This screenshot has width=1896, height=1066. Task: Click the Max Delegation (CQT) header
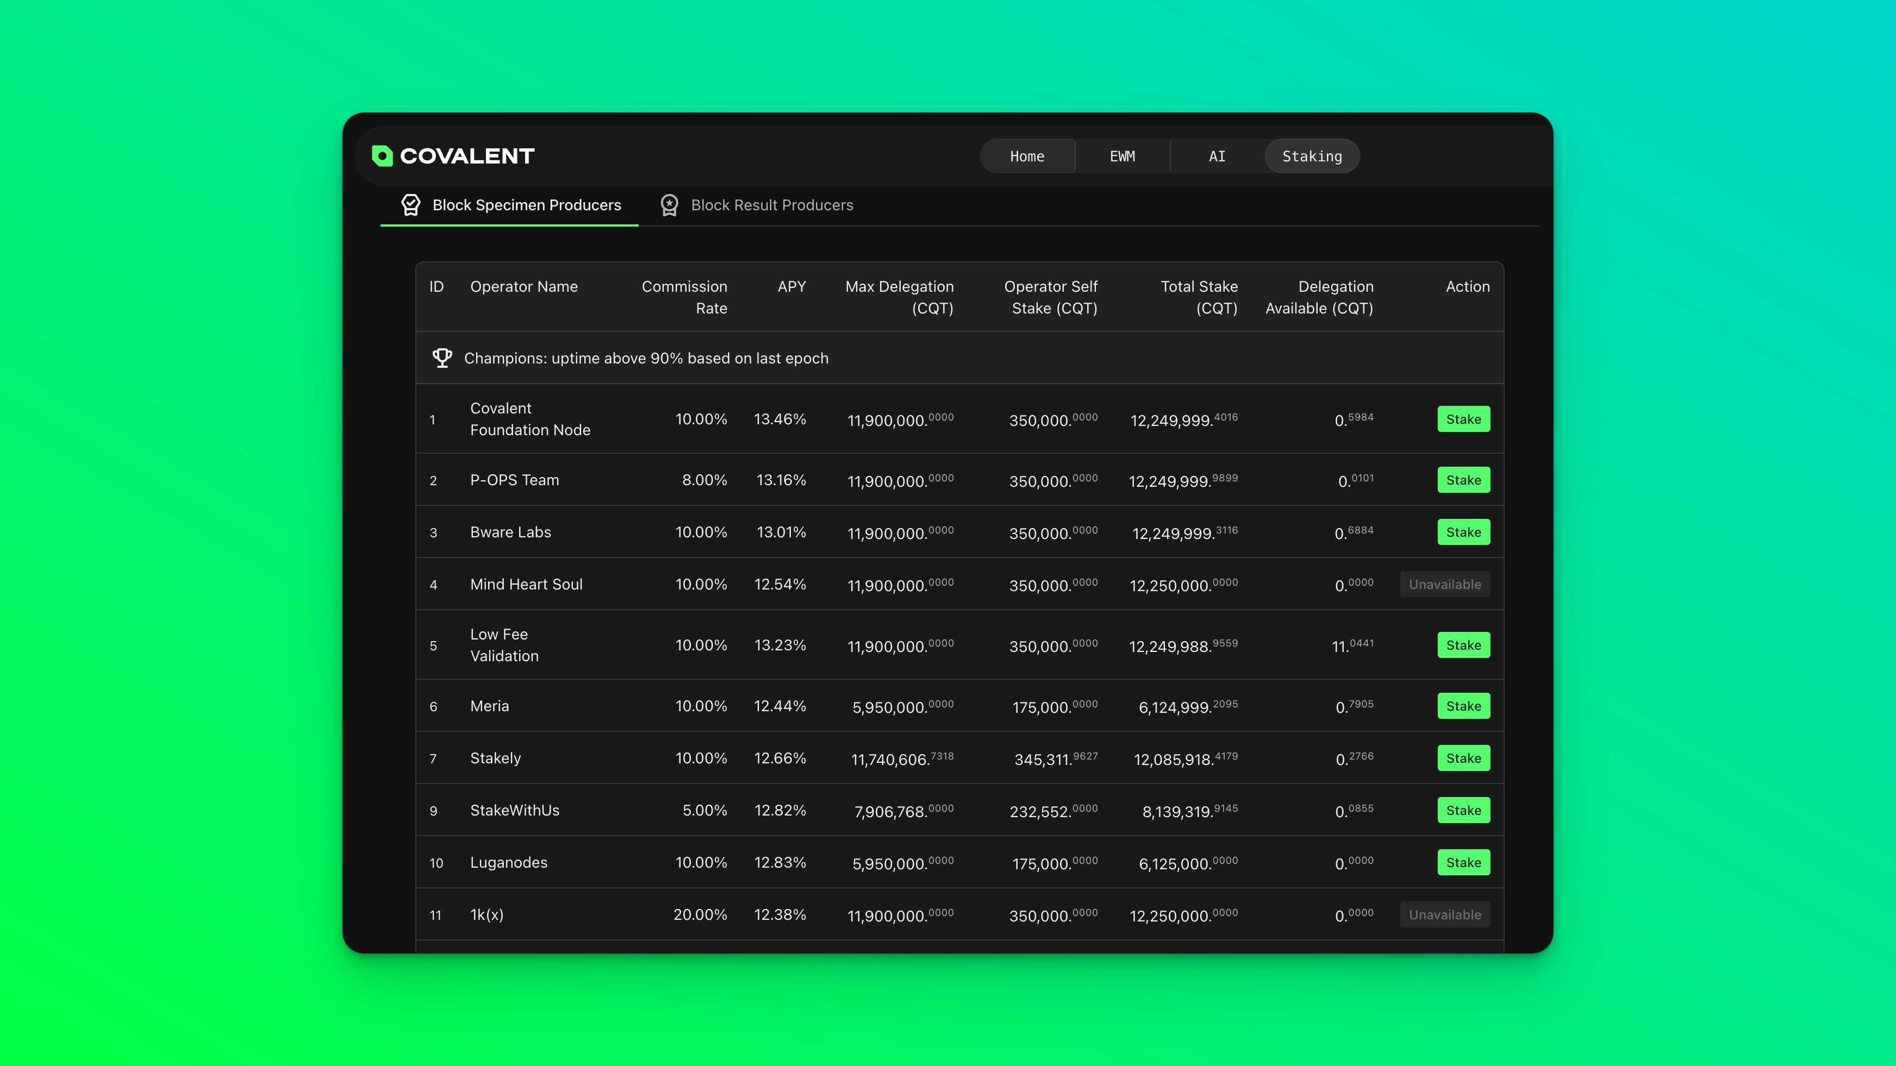tap(899, 297)
